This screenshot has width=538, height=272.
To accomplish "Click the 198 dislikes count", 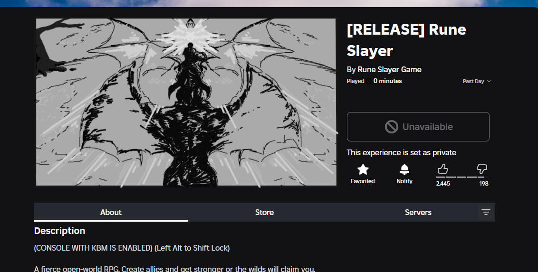I will coord(484,184).
